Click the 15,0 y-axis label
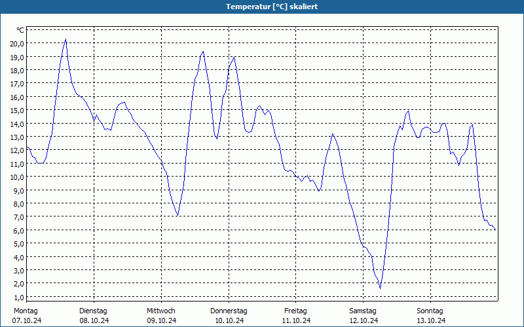The height and width of the screenshot is (327, 524). [17, 111]
